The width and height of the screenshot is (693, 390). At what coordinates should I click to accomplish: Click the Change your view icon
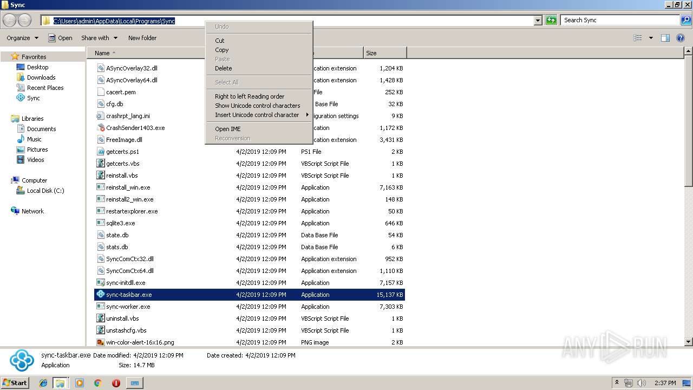638,38
